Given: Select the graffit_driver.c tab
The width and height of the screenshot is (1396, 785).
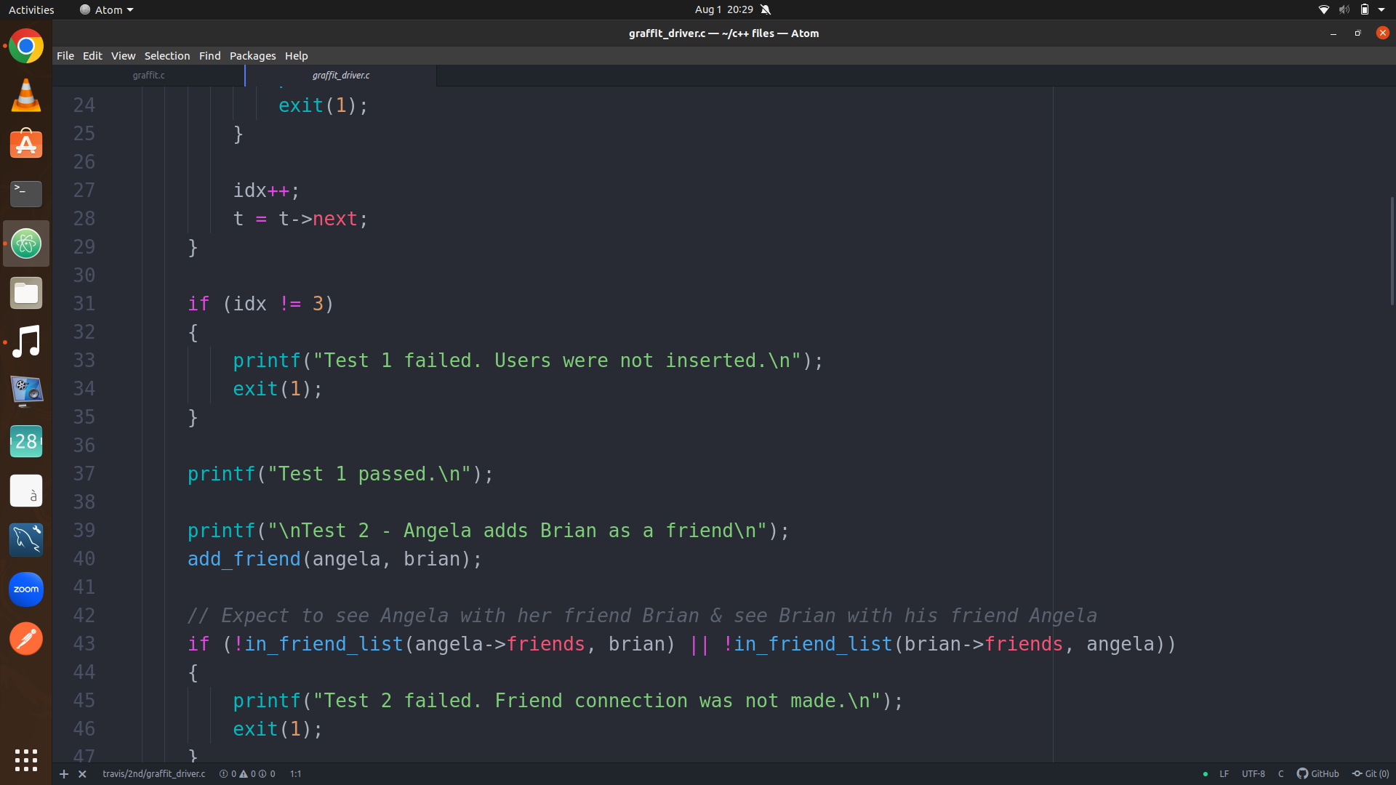Looking at the screenshot, I should click(x=341, y=76).
